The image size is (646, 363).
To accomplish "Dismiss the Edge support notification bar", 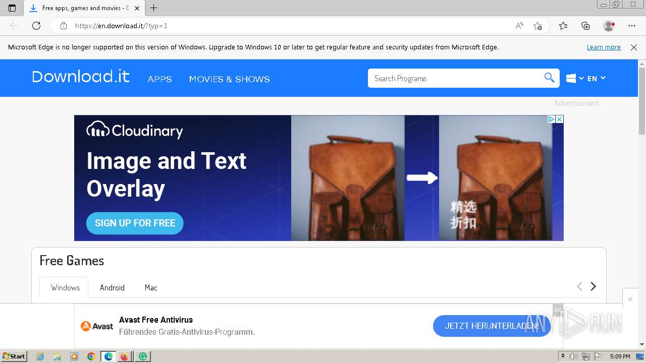I will (x=634, y=47).
